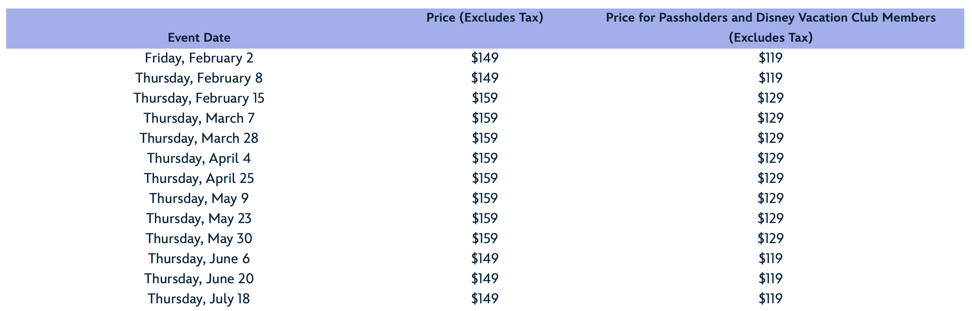Click the $159 price for February 15
This screenshot has height=311, width=972.
pos(485,98)
